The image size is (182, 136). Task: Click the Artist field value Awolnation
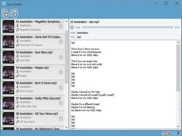pos(83,33)
